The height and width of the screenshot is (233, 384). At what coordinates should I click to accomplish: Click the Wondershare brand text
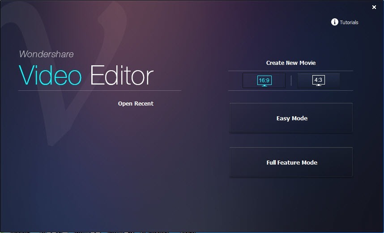[46, 54]
